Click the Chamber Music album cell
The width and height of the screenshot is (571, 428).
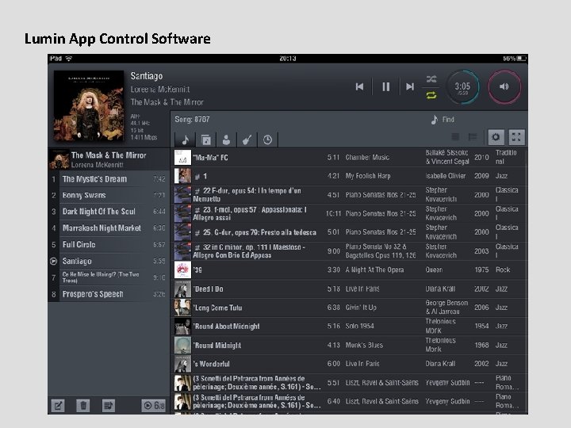[367, 158]
